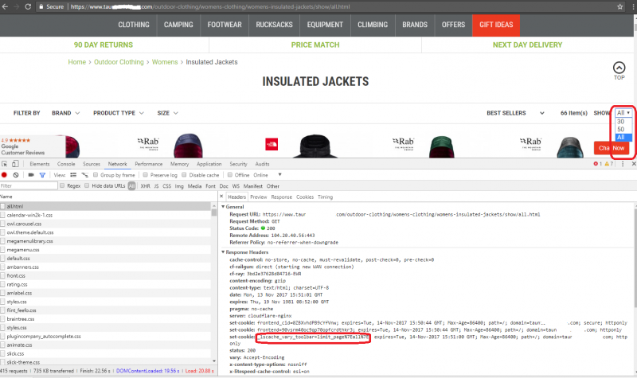Click the Home breadcrumb link
Viewport: 637px width, 378px height.
tap(76, 62)
